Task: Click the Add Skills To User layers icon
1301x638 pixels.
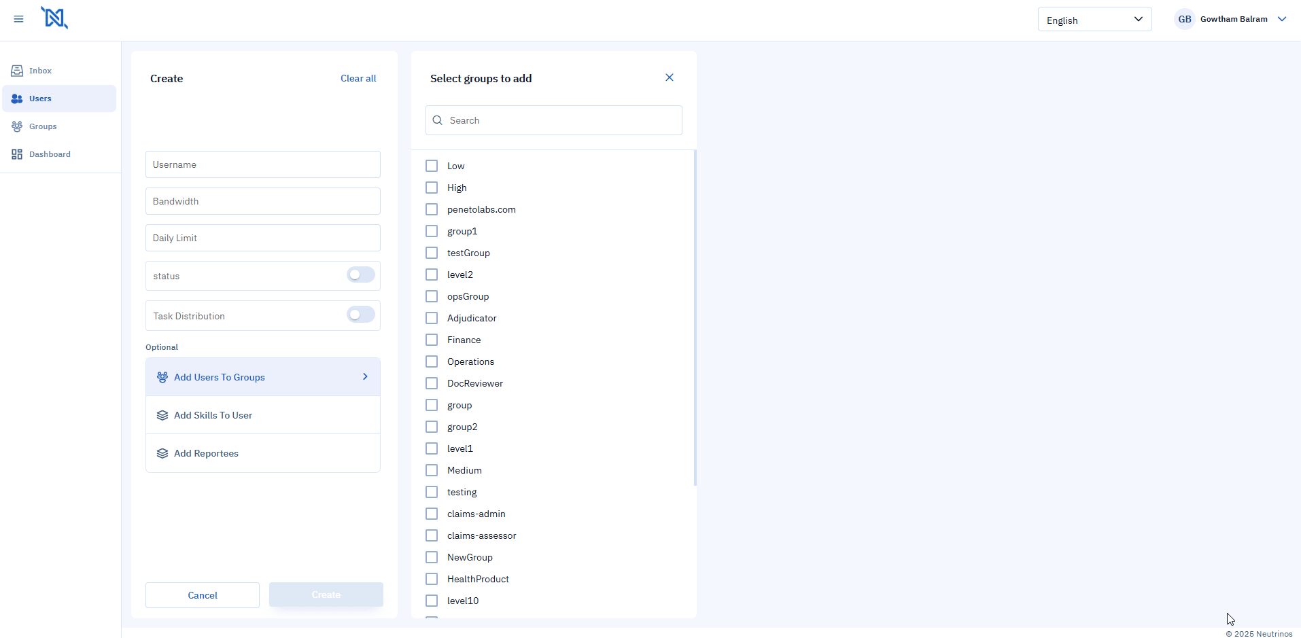Action: coord(162,415)
